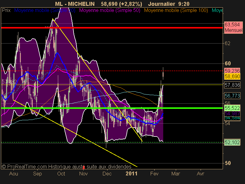This screenshot has height=184, width=245.
Task: Click the 56,773 moving average label
Action: pos(232,96)
